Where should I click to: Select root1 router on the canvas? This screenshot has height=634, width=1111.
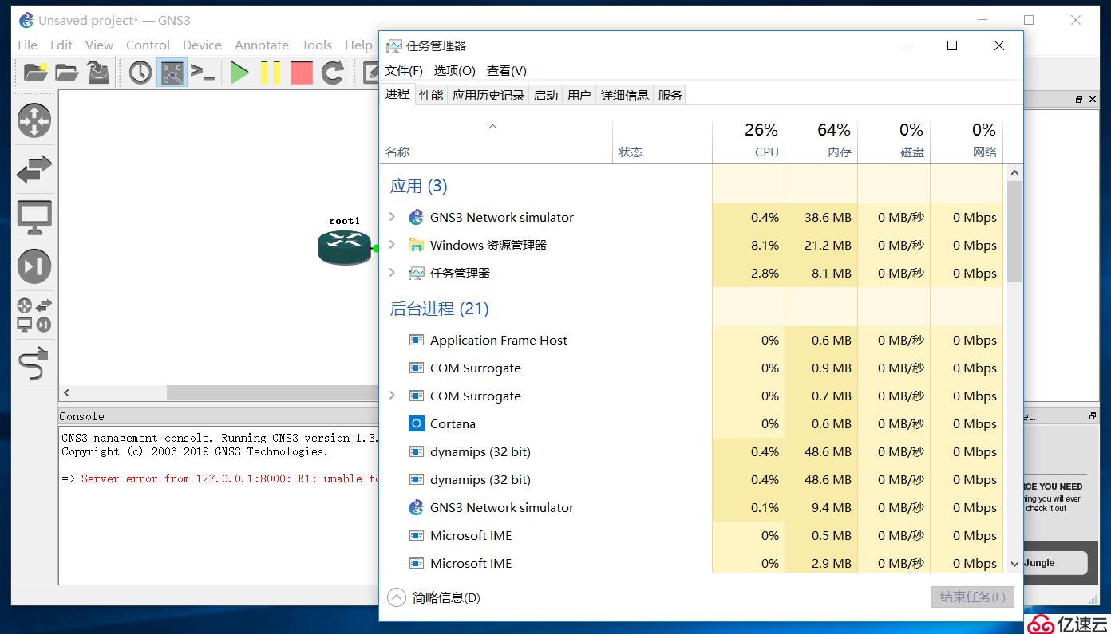[345, 247]
